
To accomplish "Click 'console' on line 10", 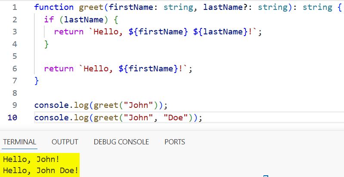I will click(52, 118).
